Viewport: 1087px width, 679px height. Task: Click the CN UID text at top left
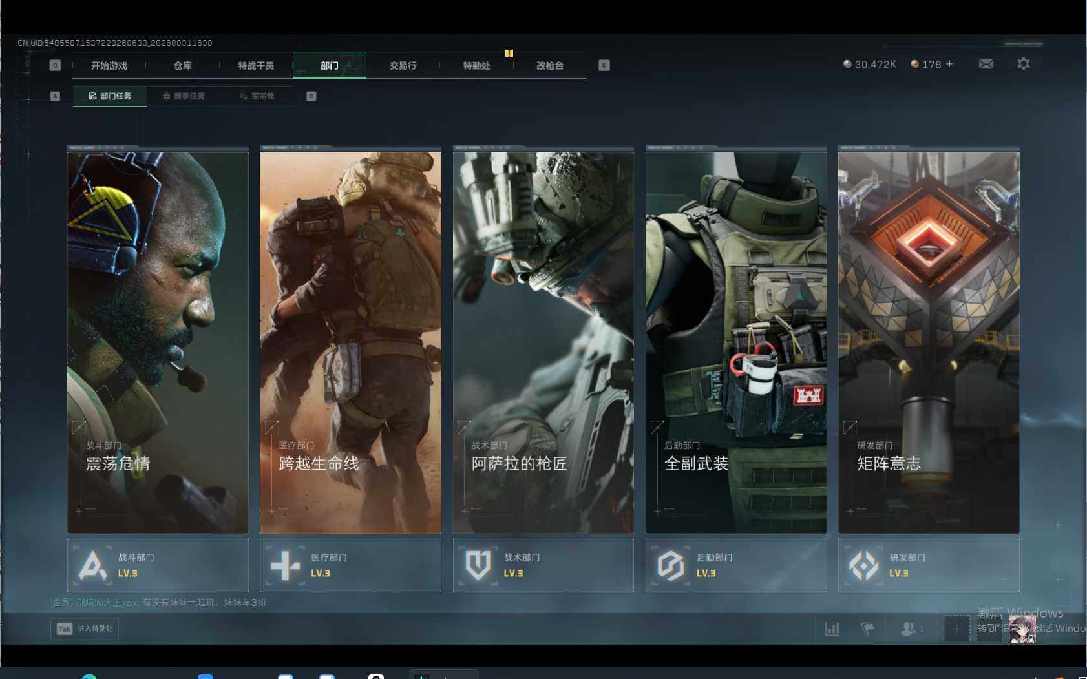click(115, 43)
